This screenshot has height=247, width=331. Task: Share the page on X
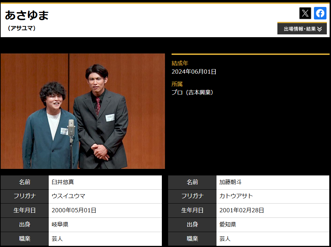305,13
